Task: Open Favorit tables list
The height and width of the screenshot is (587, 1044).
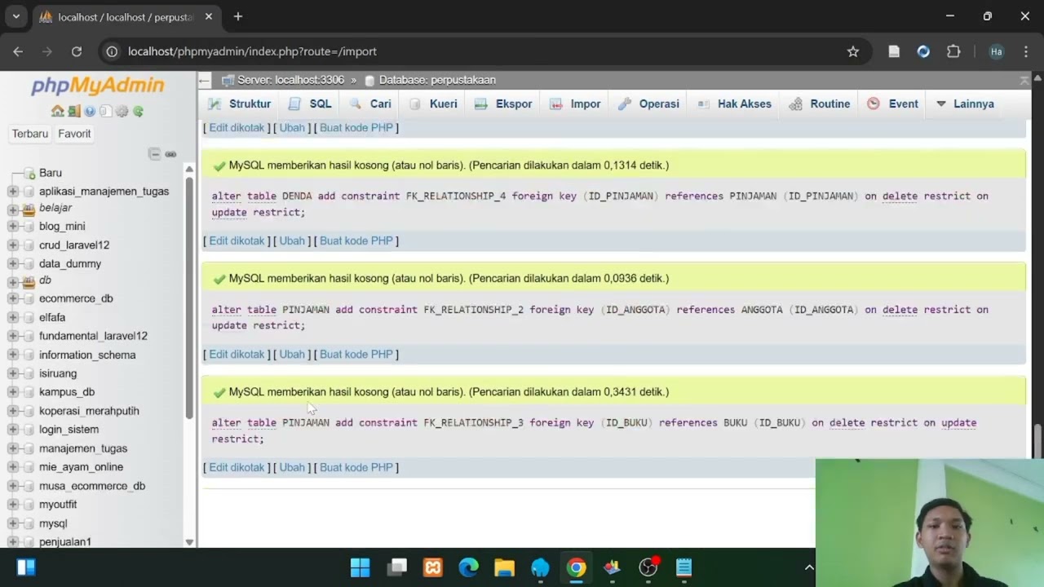Action: (74, 134)
